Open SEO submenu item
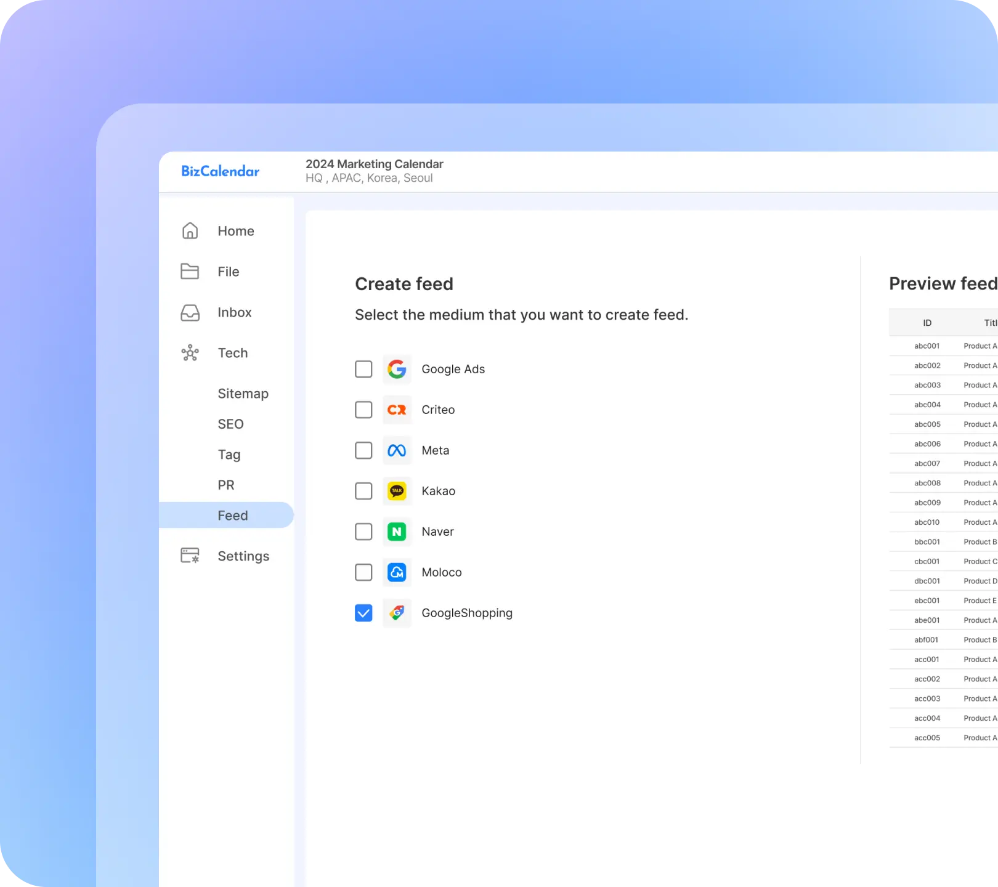Viewport: 998px width, 887px height. pos(230,424)
